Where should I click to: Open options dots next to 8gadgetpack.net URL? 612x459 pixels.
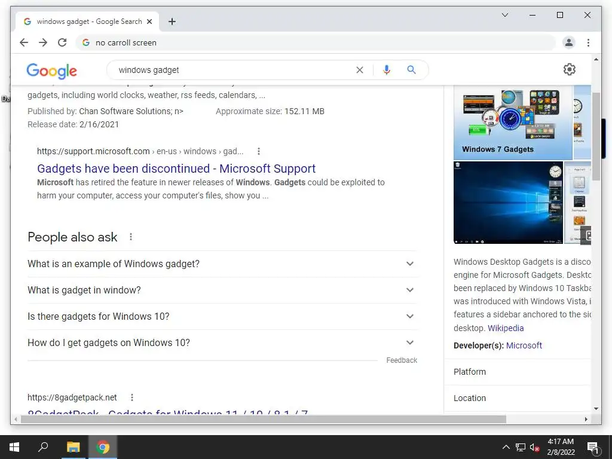132,397
